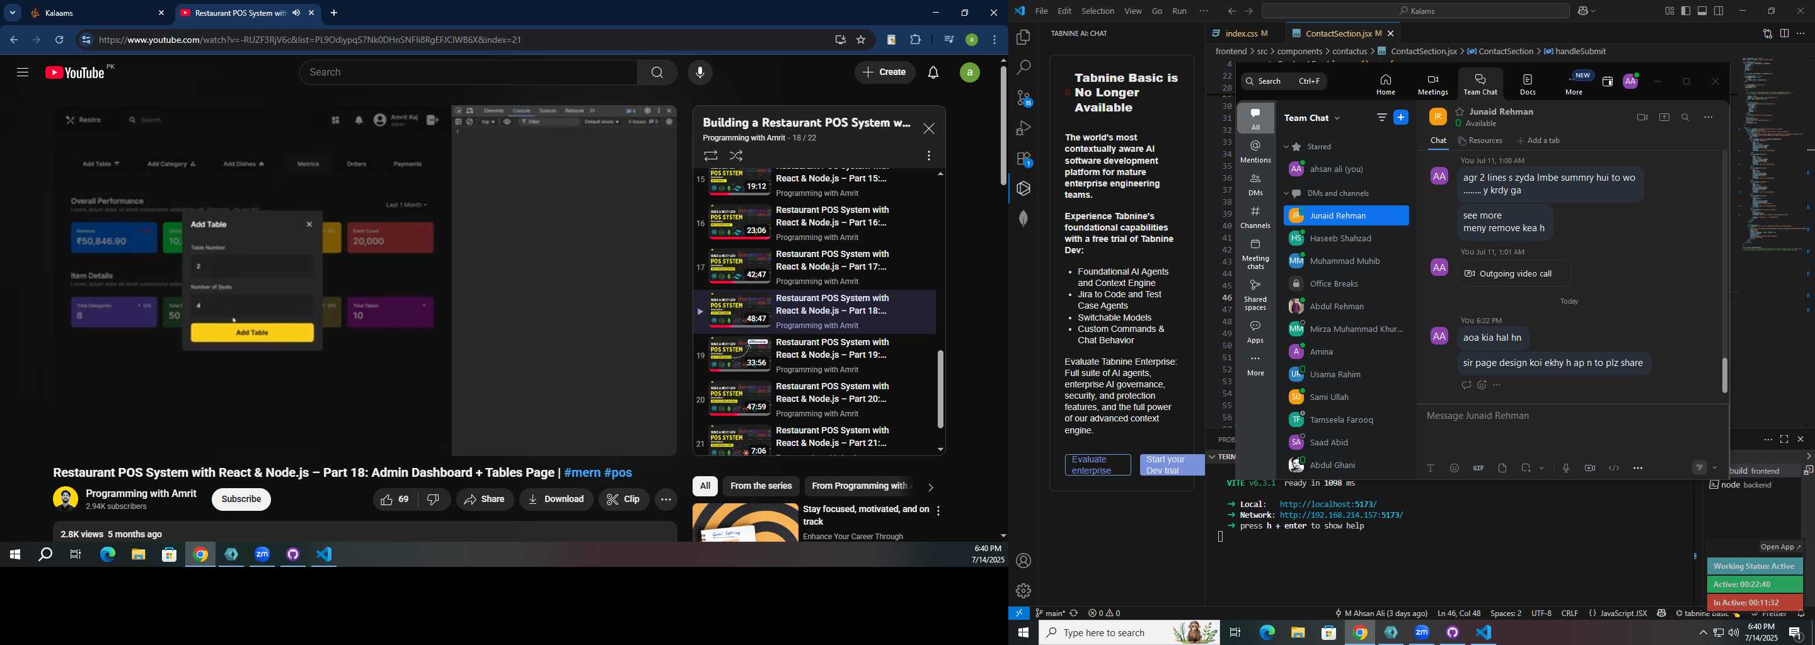Open the Docs tab in Zoom
Viewport: 1815px width, 645px height.
pos(1528,84)
